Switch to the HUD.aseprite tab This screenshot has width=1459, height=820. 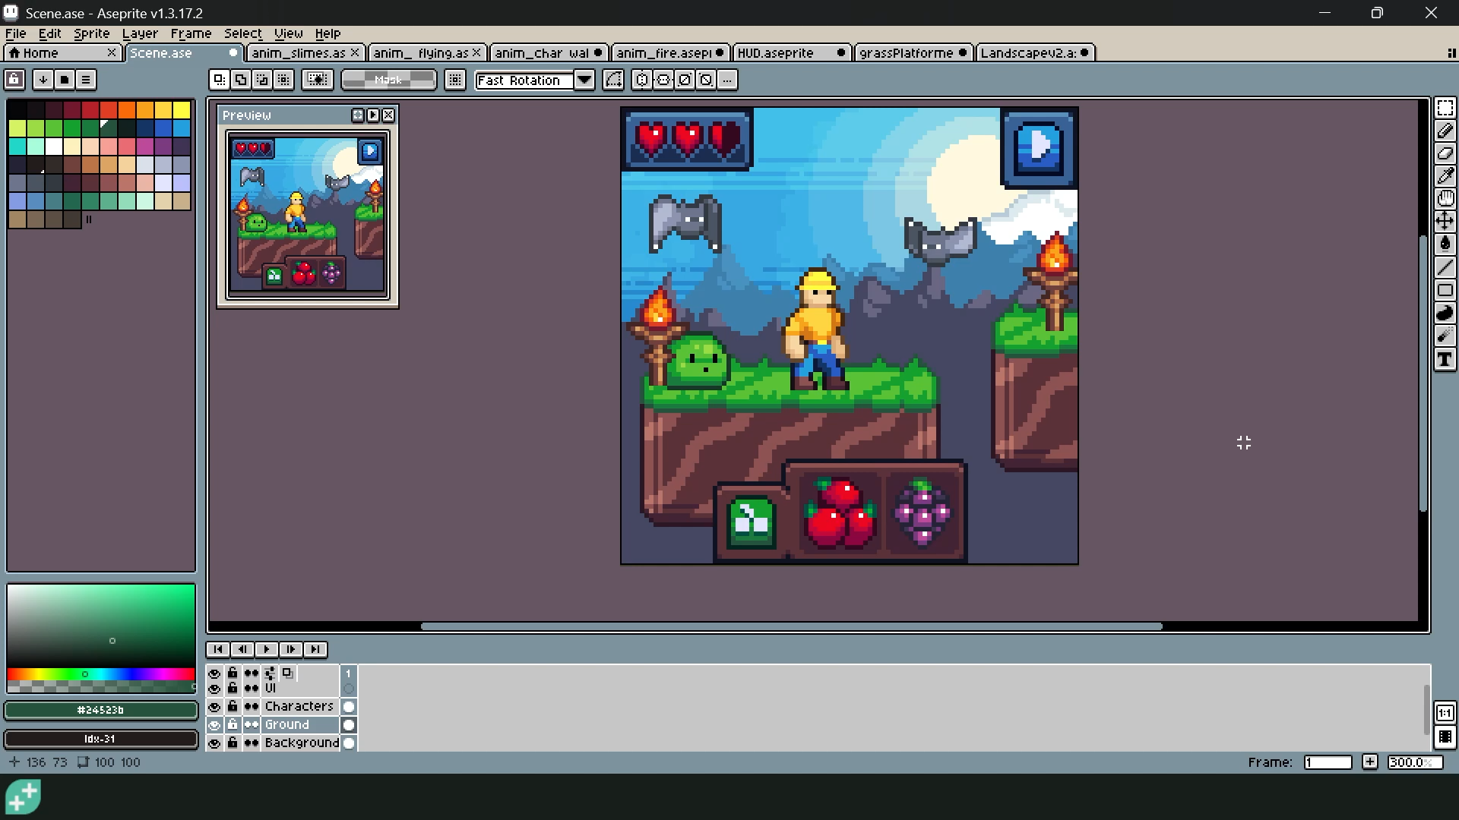[790, 52]
